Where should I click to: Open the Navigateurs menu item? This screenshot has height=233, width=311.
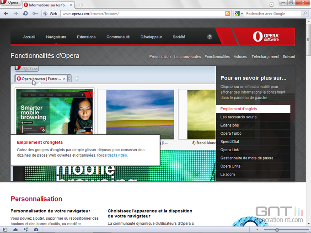pos(56,37)
